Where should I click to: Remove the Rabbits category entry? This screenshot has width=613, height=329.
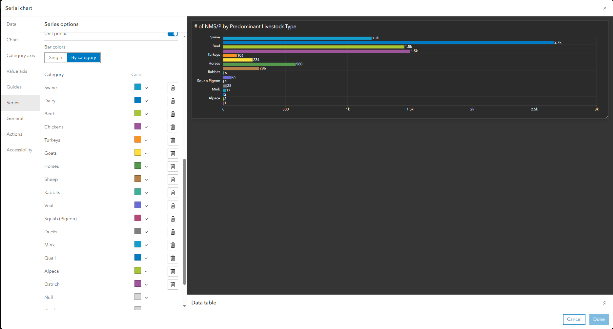[x=173, y=192]
